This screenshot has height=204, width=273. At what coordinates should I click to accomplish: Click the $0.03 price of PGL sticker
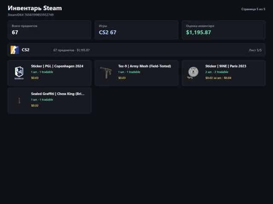(x=35, y=78)
